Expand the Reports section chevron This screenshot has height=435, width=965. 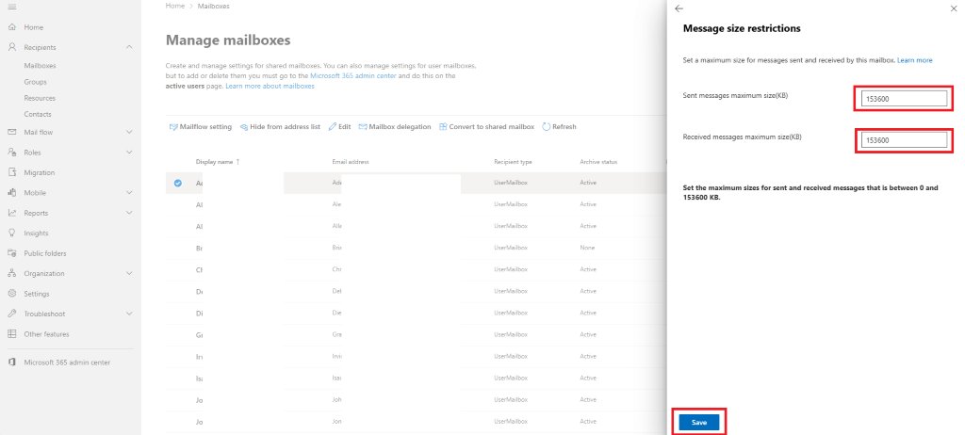[129, 213]
